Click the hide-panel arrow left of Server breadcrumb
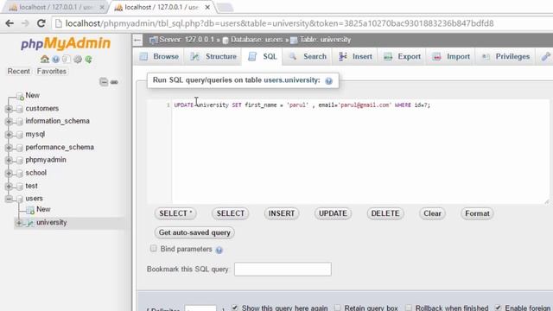Screen dimensions: 553x311 [x=137, y=40]
